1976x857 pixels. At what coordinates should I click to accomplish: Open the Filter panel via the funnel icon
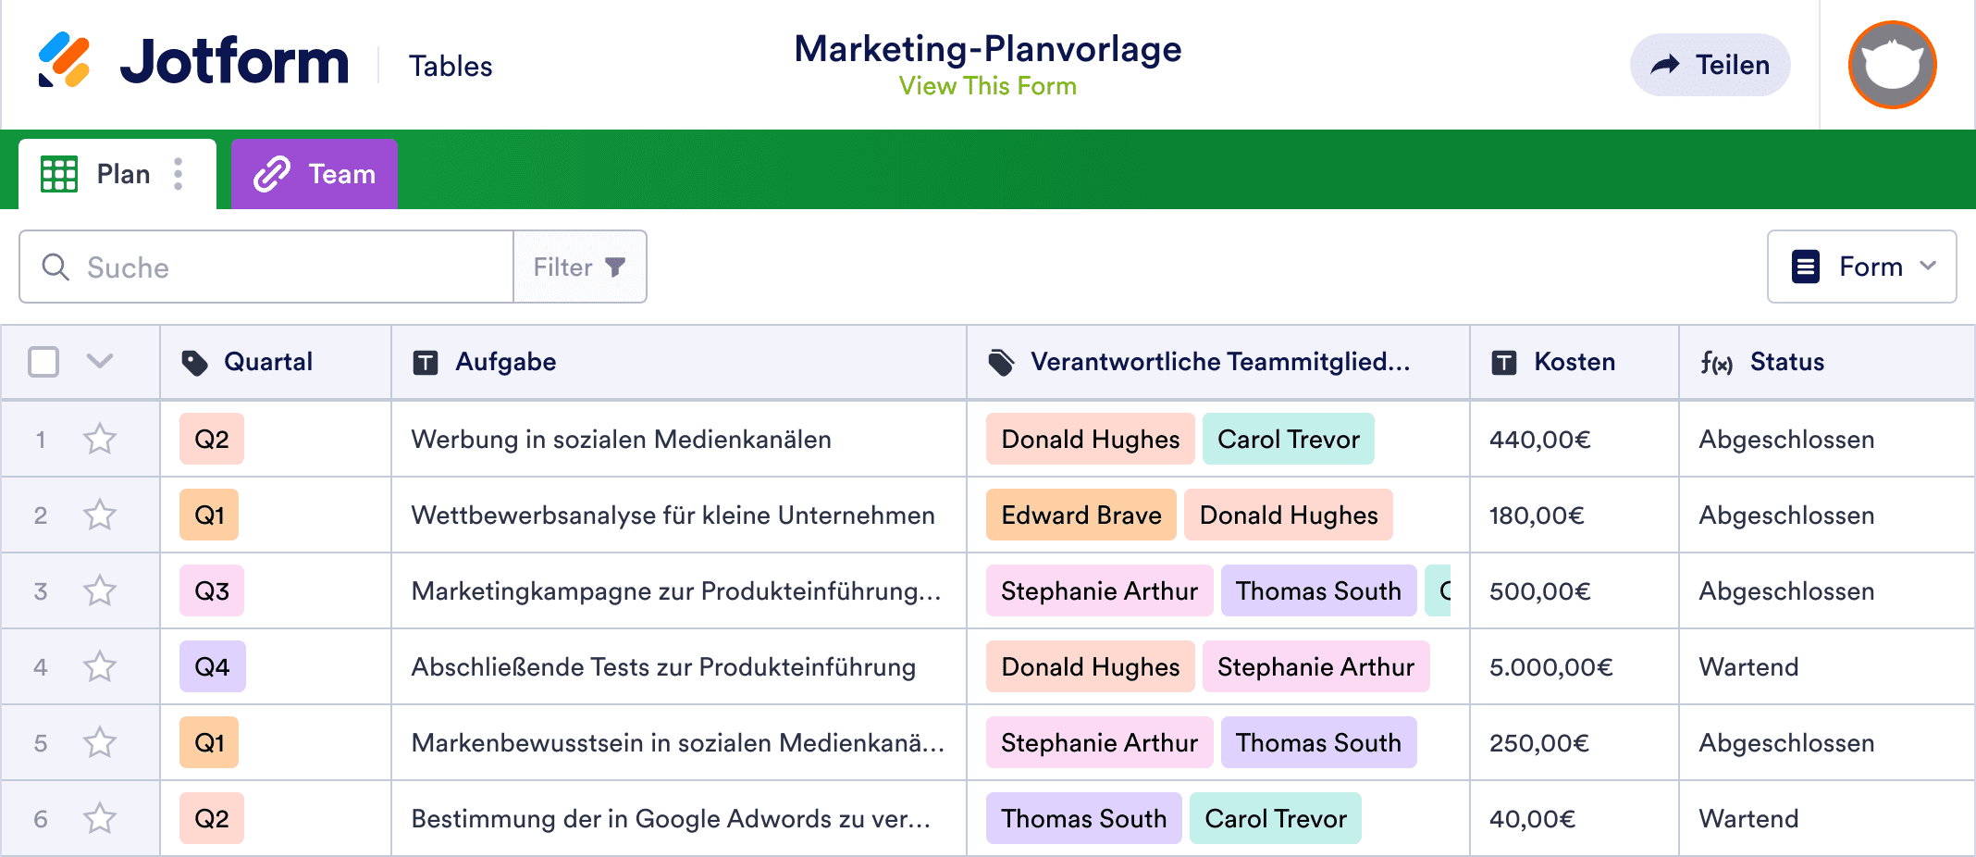[x=615, y=267]
